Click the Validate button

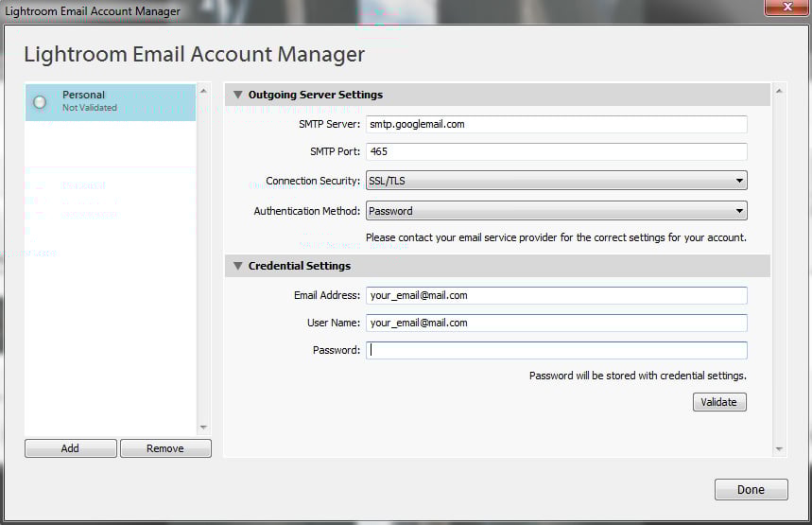pos(719,402)
